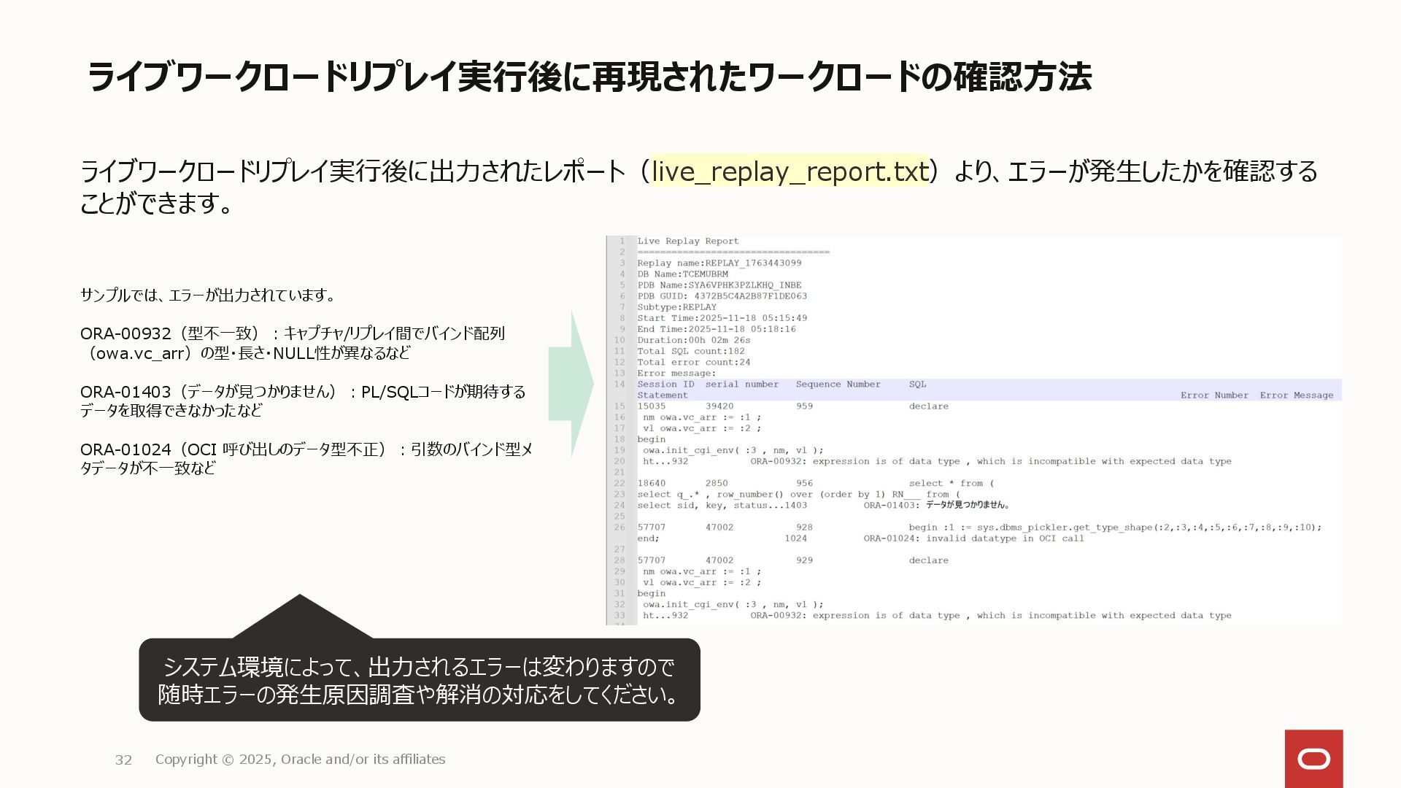Click the Oracle copyright footer text

[300, 760]
